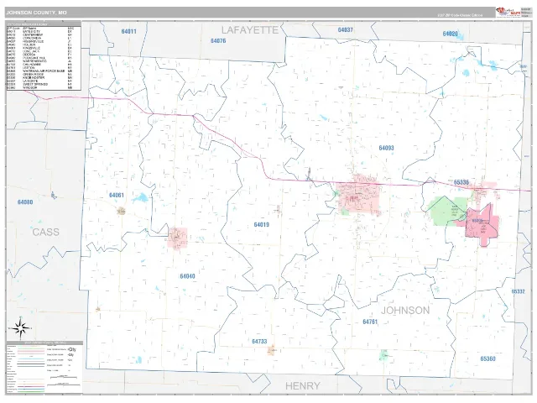Click ZIP code label 65360
The width and height of the screenshot is (537, 403).
[x=488, y=359]
